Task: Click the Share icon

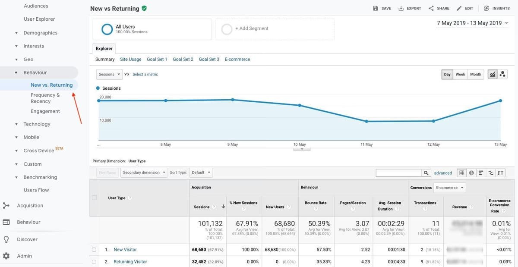Action: pos(431,8)
